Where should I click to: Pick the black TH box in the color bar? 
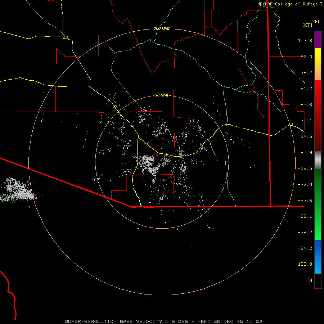[318, 280]
